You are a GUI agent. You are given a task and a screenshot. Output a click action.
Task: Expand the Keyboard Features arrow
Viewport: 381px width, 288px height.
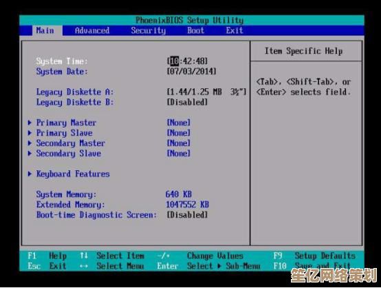30,174
